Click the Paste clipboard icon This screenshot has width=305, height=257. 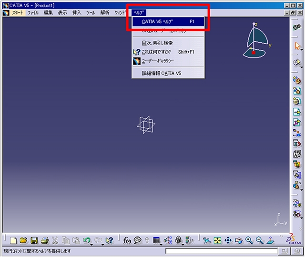(76, 241)
